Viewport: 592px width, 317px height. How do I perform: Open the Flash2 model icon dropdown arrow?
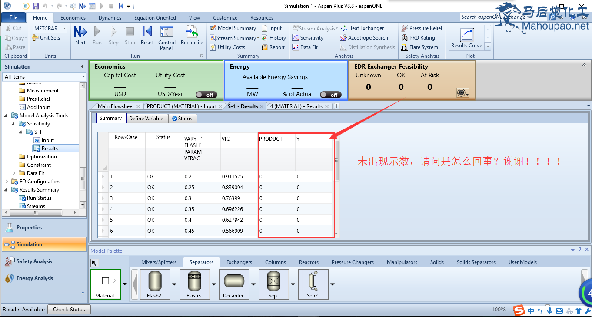(174, 284)
